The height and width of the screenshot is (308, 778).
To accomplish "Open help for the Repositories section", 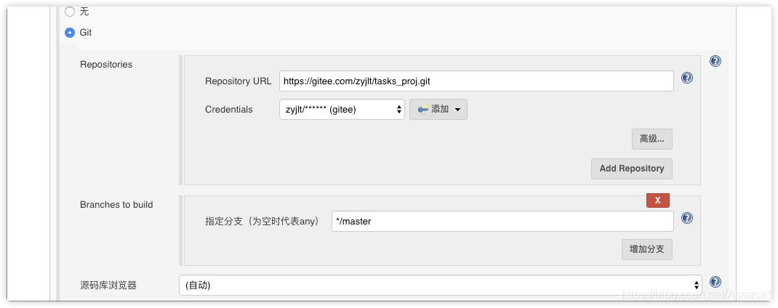I will (x=715, y=61).
